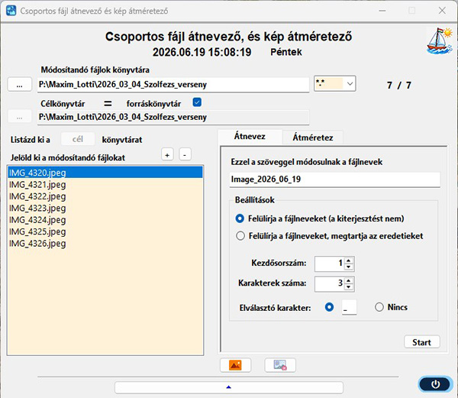Select file IMG_4325.jpeg
The height and width of the screenshot is (398, 458).
pyautogui.click(x=105, y=231)
